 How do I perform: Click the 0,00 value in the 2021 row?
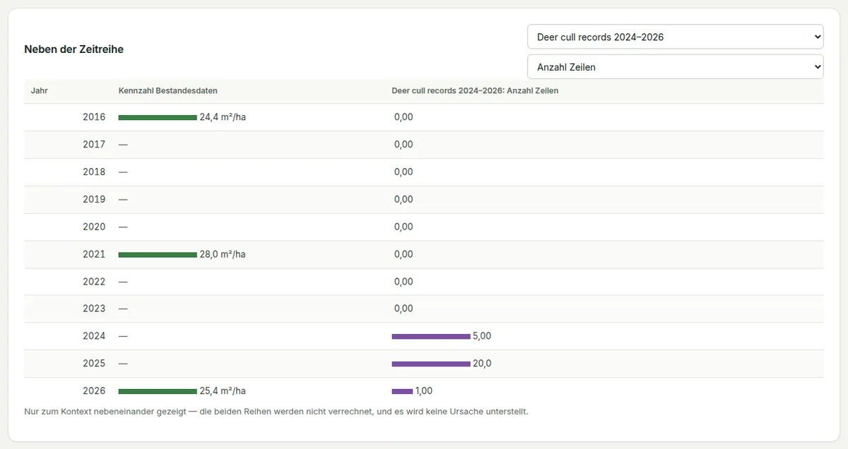pos(404,254)
